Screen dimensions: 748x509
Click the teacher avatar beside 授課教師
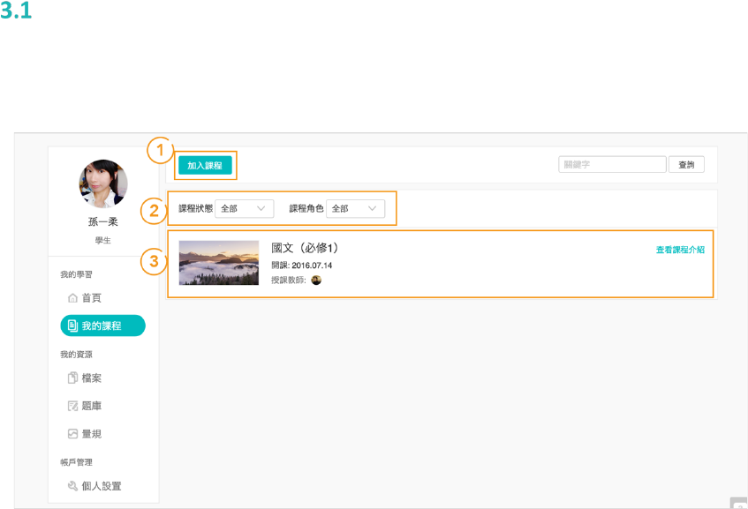tap(316, 280)
